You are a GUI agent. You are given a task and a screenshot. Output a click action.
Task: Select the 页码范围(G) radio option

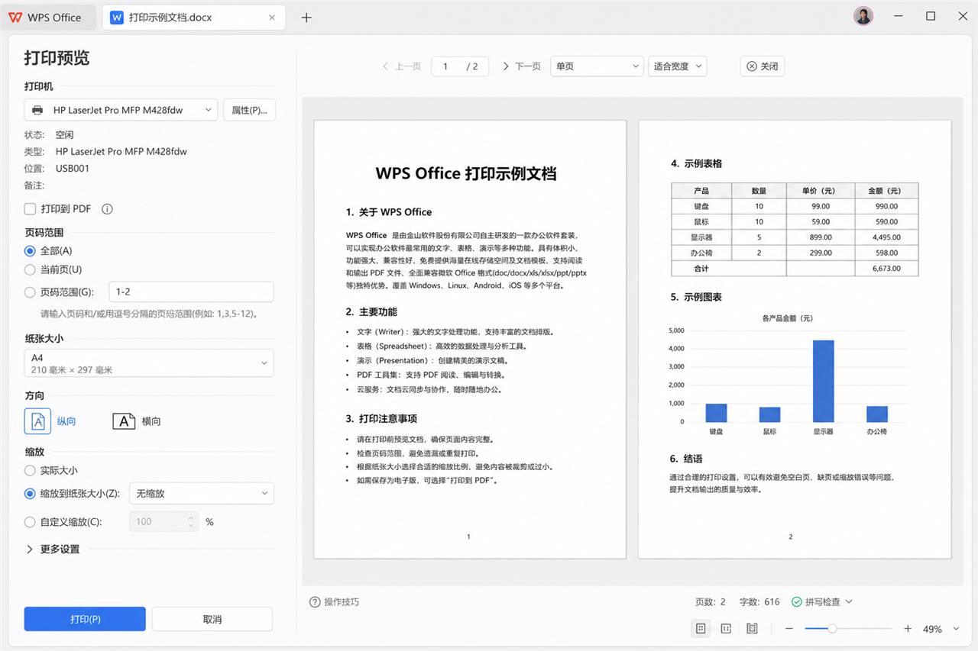click(x=31, y=292)
